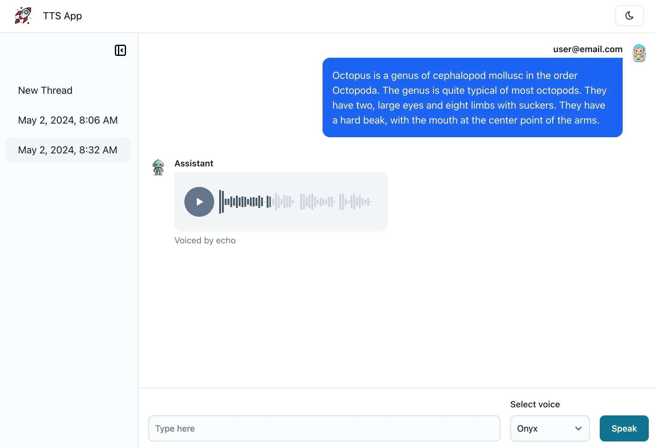The height and width of the screenshot is (448, 655).
Task: Play the audio waveform response
Action: point(199,201)
